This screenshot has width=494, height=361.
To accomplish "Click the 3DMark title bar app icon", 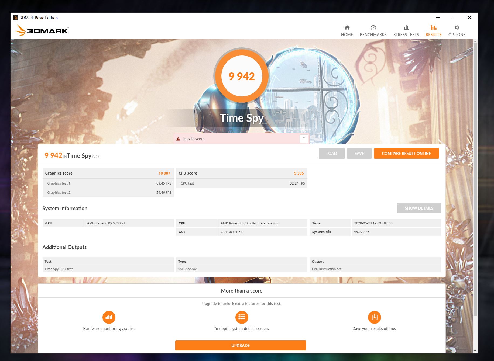I will (x=16, y=18).
